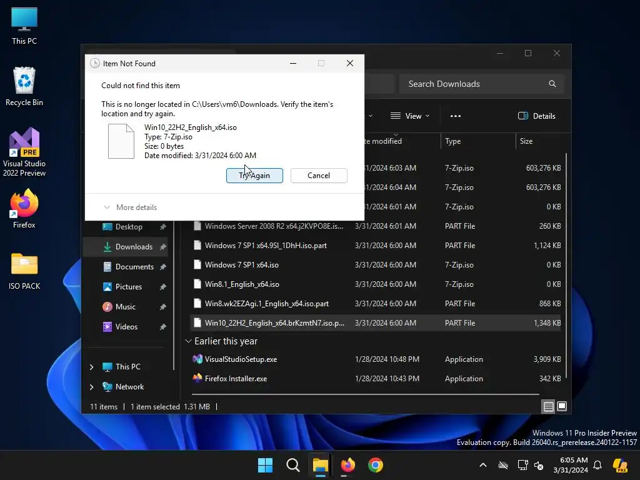The width and height of the screenshot is (640, 480).
Task: Expand Network tree node chevron
Action: coord(91,387)
